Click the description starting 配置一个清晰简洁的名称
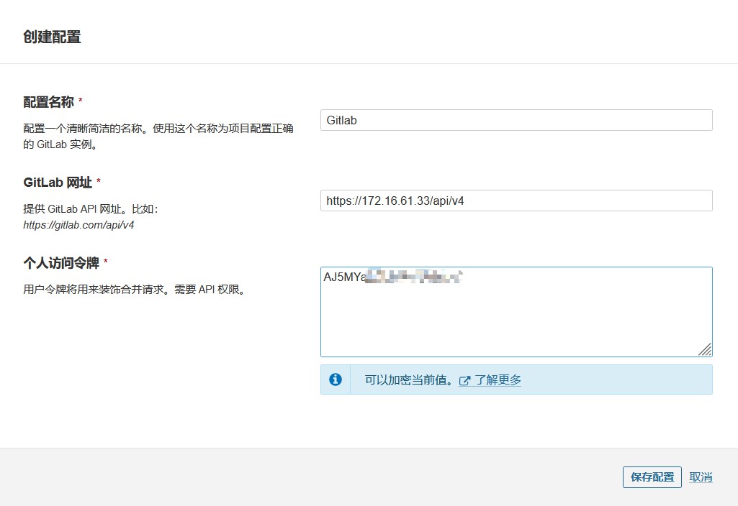Screen dimensions: 738x506 coord(158,137)
